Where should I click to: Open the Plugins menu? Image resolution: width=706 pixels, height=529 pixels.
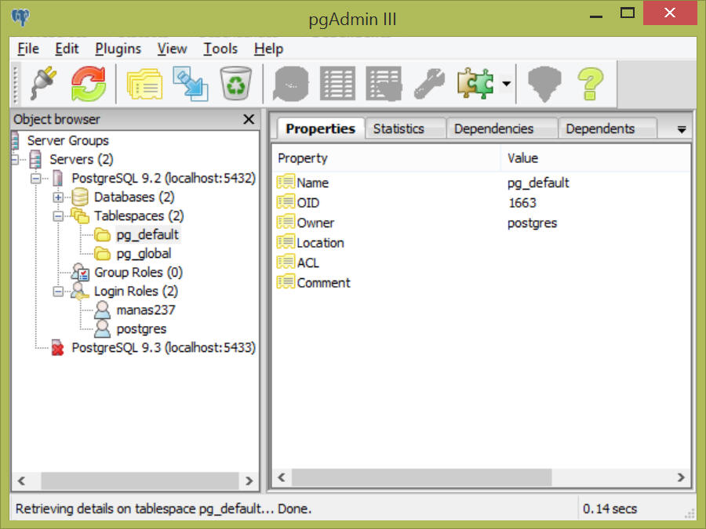[x=118, y=49]
